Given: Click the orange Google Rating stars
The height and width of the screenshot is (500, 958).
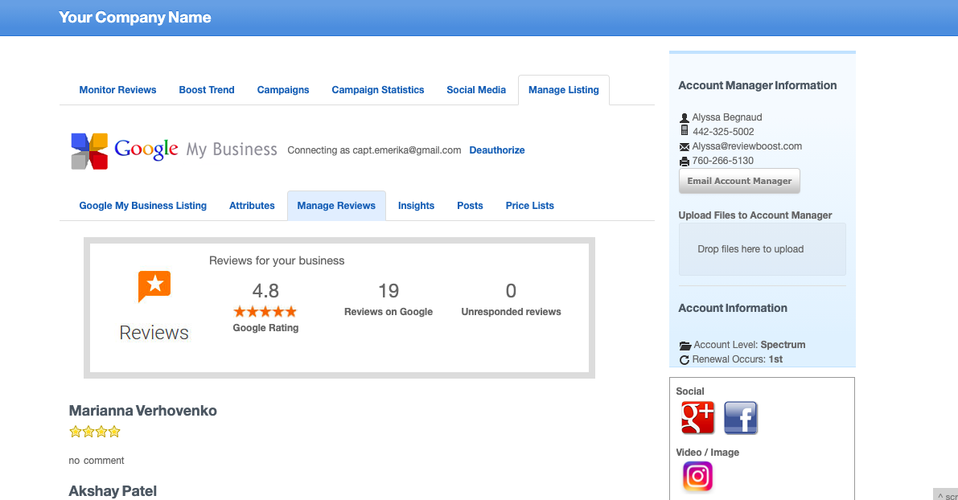Looking at the screenshot, I should click(x=265, y=312).
